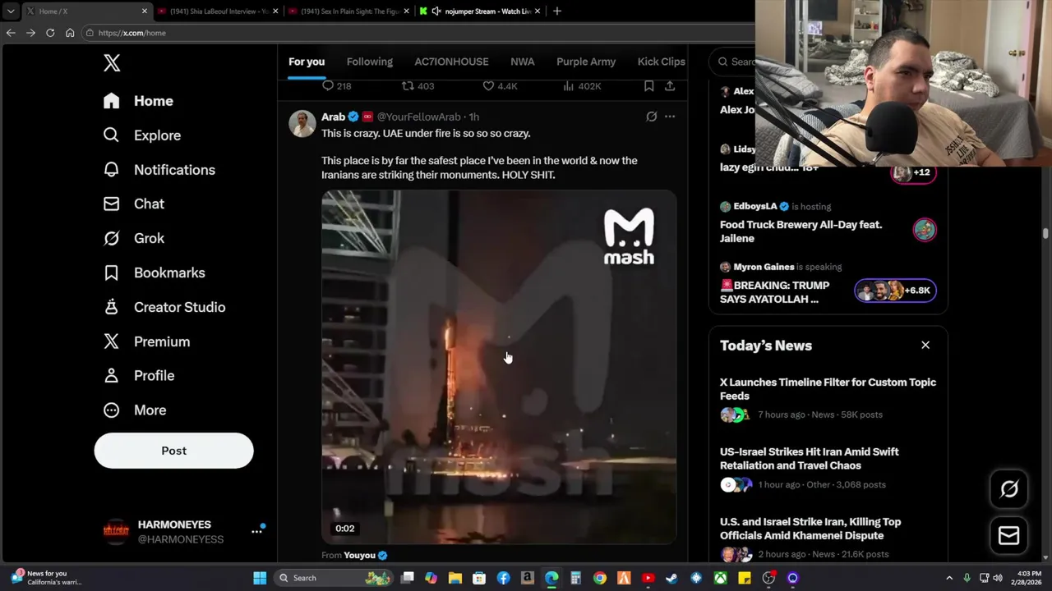1052x591 pixels.
Task: Open U.S. and Israel Strike Iran story
Action: coord(810,529)
